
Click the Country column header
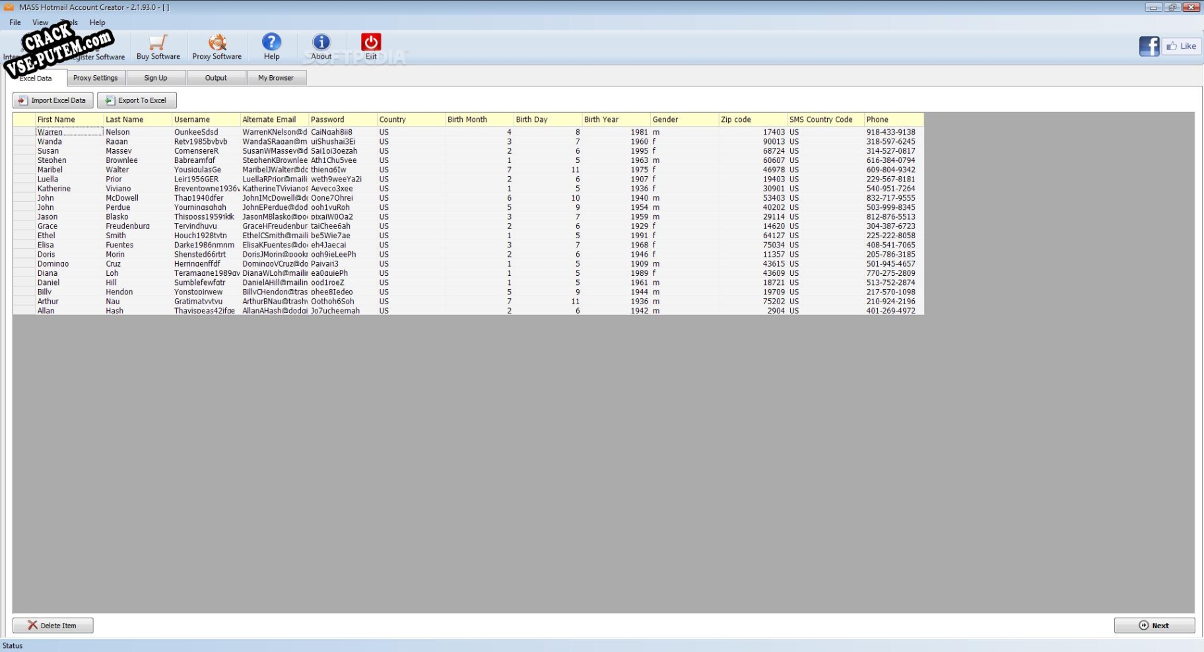[411, 119]
